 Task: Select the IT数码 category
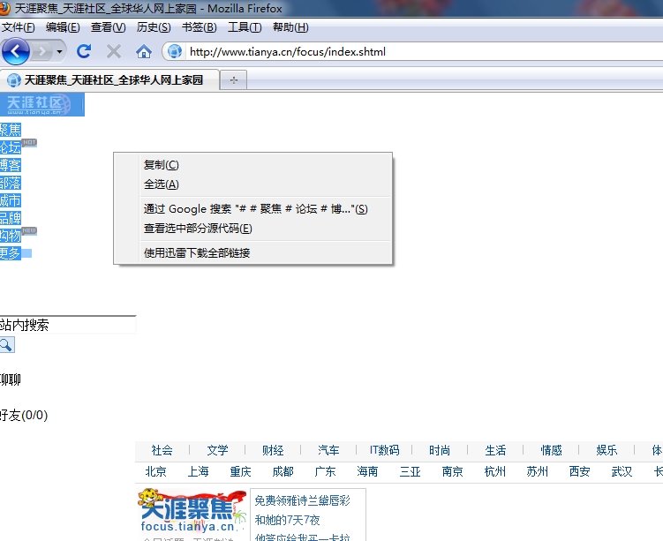pyautogui.click(x=384, y=450)
